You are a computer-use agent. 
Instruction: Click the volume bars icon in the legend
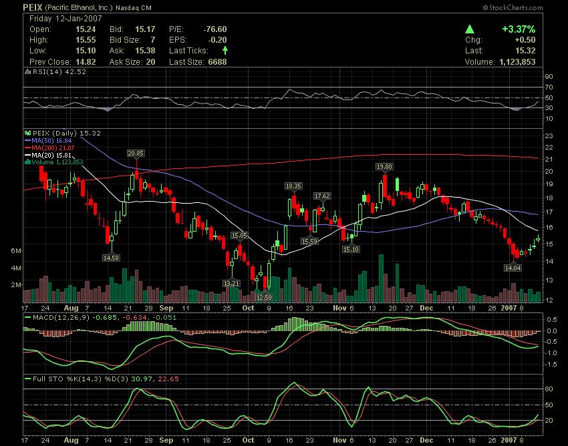27,162
